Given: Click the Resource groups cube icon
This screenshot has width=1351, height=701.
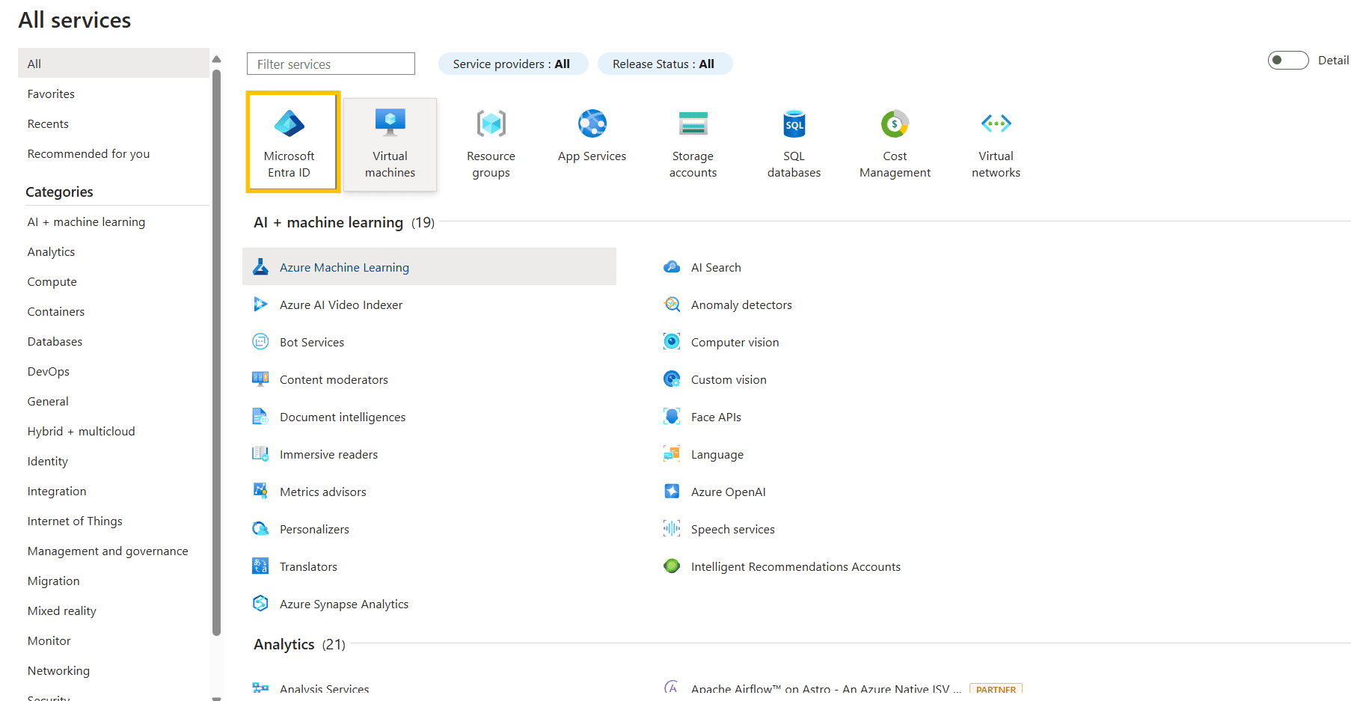Looking at the screenshot, I should tap(491, 123).
